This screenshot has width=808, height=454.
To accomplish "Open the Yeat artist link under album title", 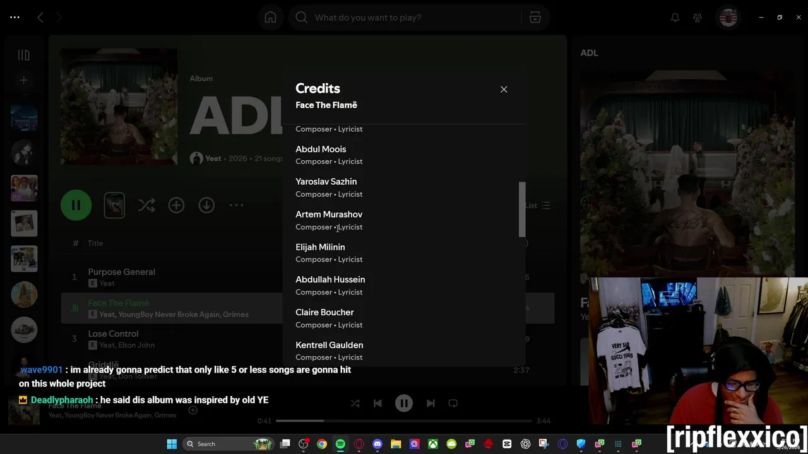I will (x=213, y=158).
